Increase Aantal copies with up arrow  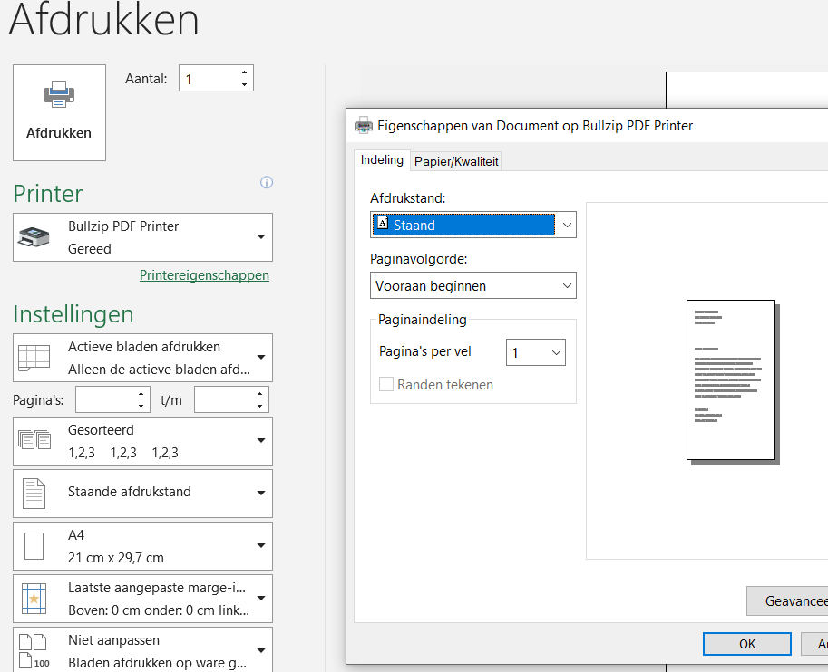point(244,72)
